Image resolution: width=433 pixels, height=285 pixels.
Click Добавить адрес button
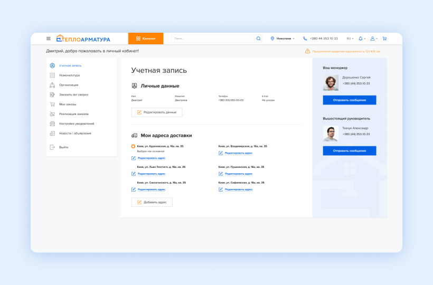click(152, 202)
